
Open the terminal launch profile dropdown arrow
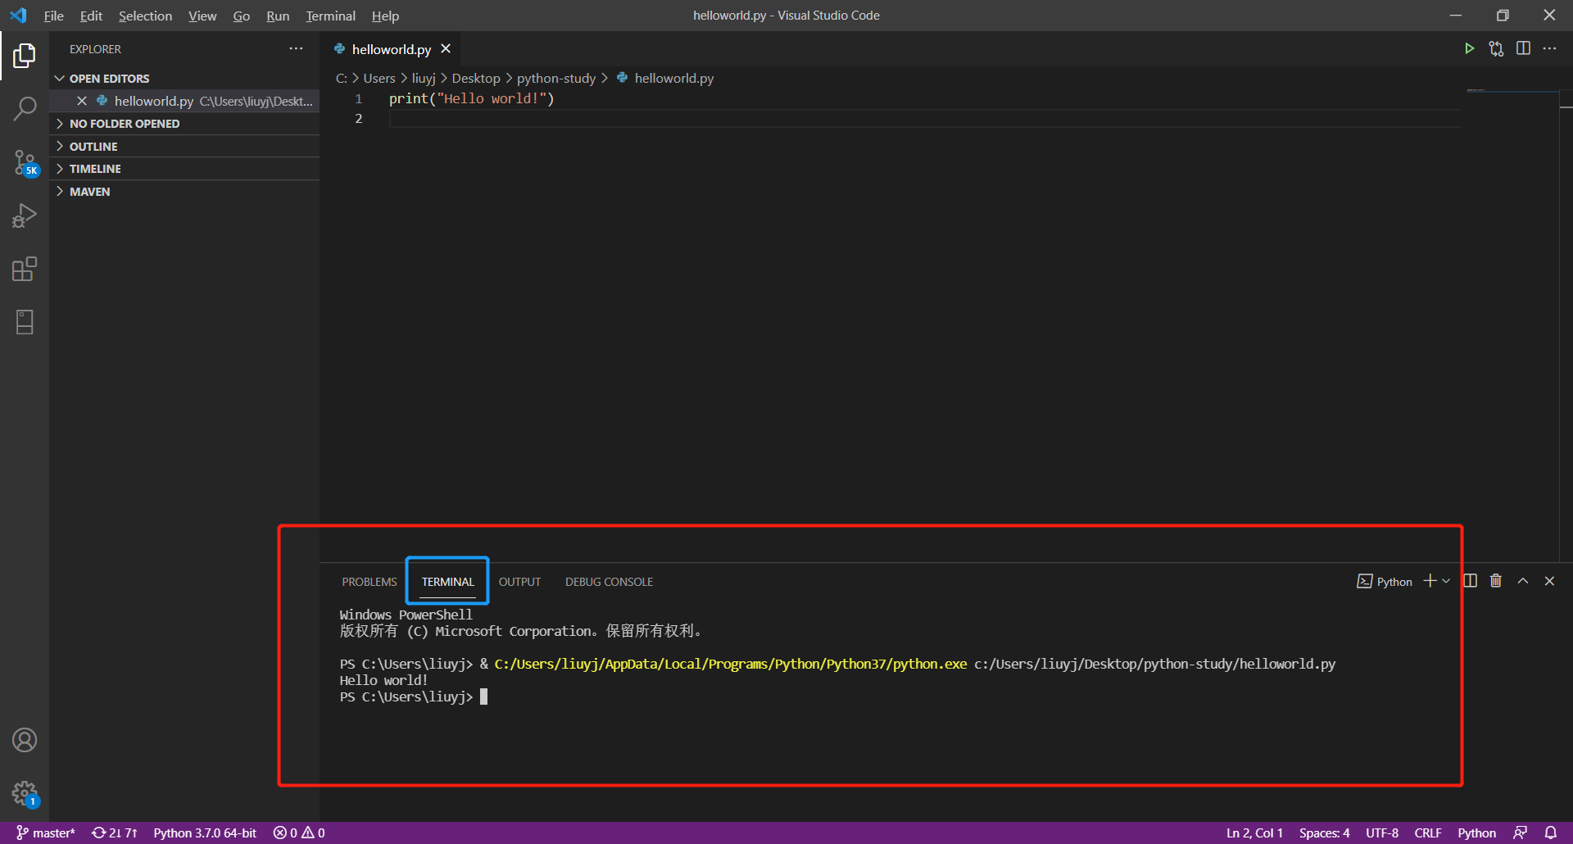point(1446,580)
